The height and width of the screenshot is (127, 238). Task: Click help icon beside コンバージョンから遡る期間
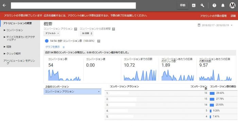pos(113,29)
